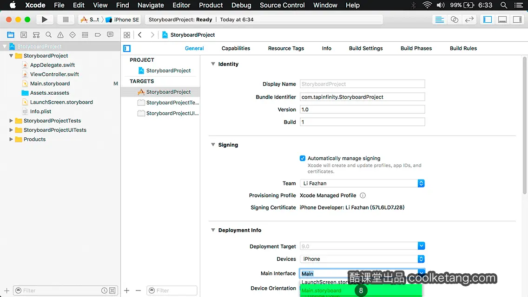Open the Breakpoint navigator
The height and width of the screenshot is (297, 528).
(x=98, y=35)
